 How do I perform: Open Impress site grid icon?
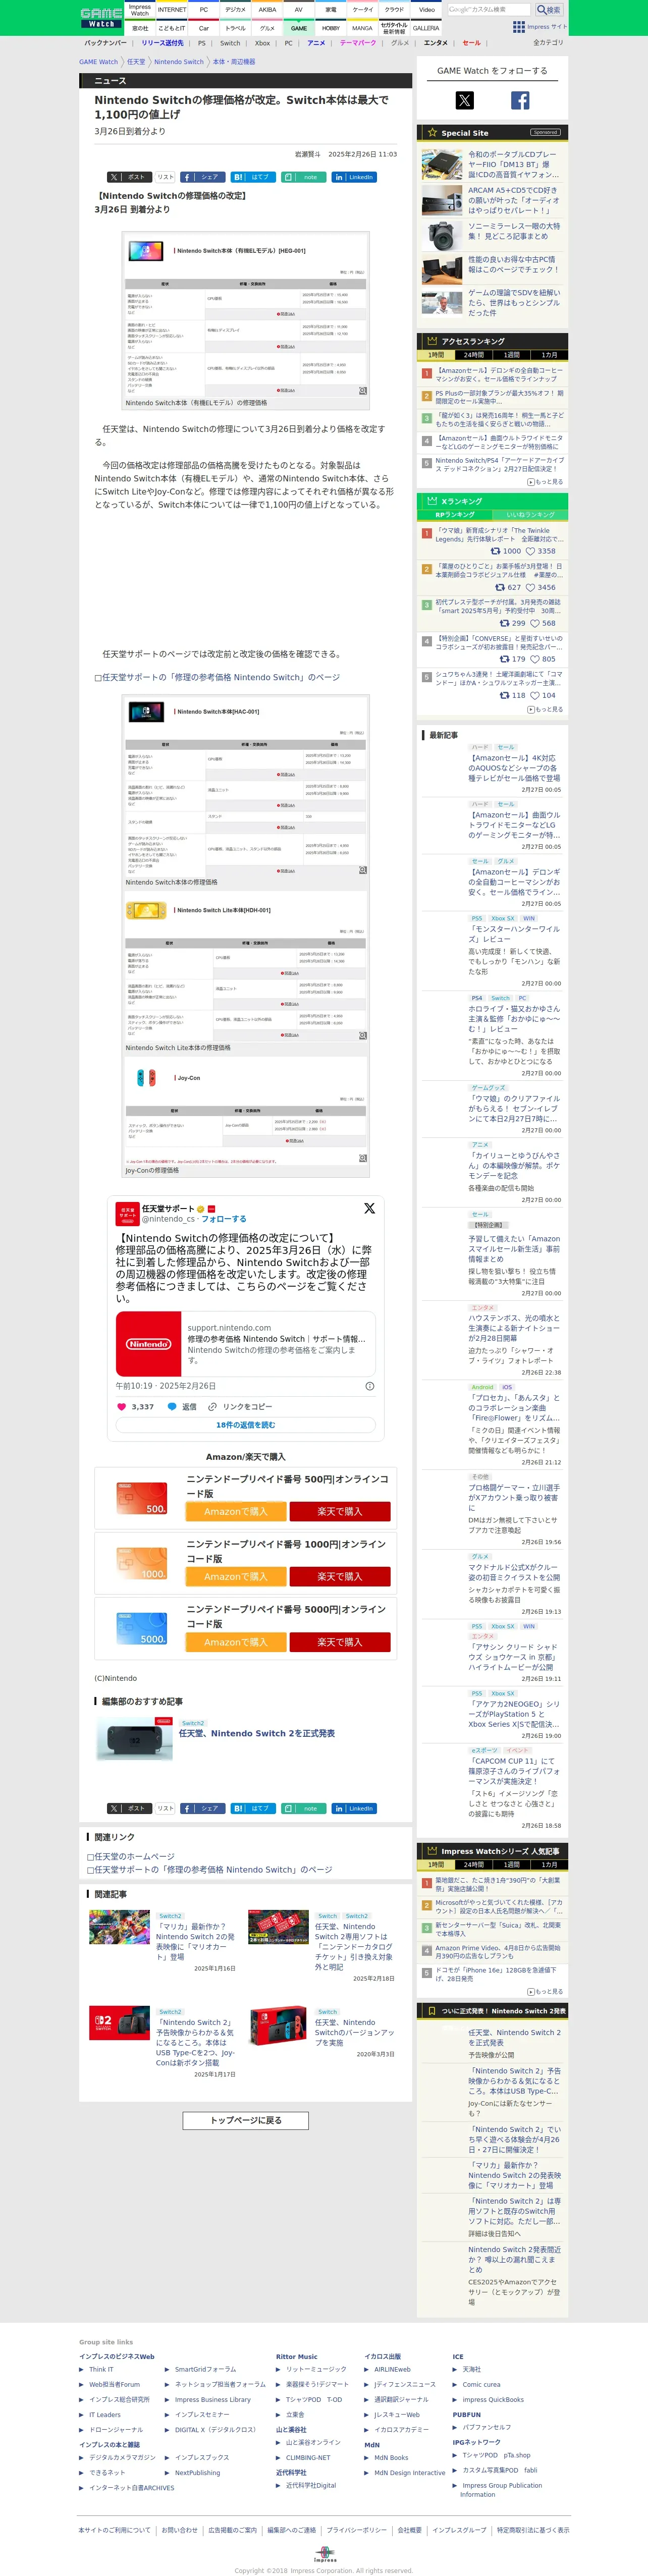click(518, 27)
